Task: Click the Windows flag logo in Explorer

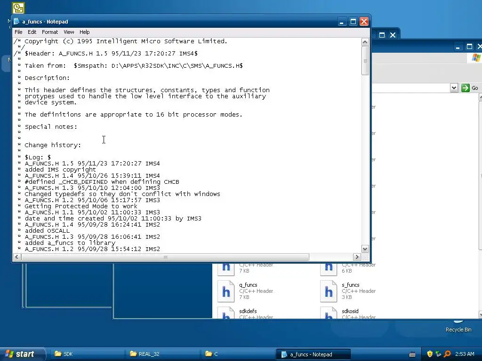Action: [x=476, y=57]
